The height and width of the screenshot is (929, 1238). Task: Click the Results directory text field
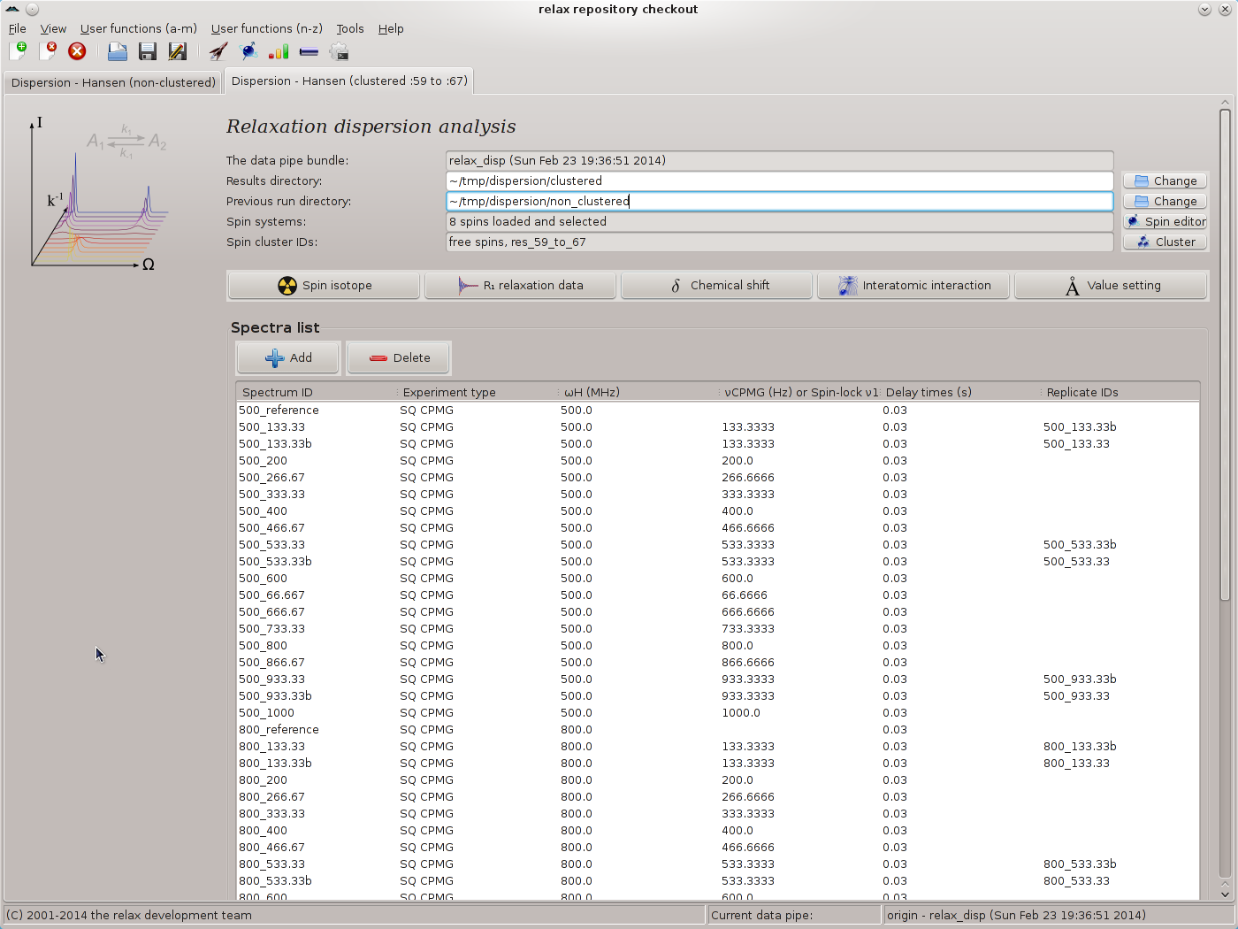tap(778, 180)
